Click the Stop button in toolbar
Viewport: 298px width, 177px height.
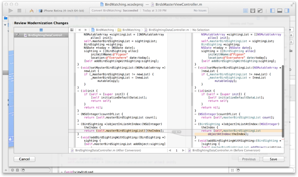click(19, 11)
